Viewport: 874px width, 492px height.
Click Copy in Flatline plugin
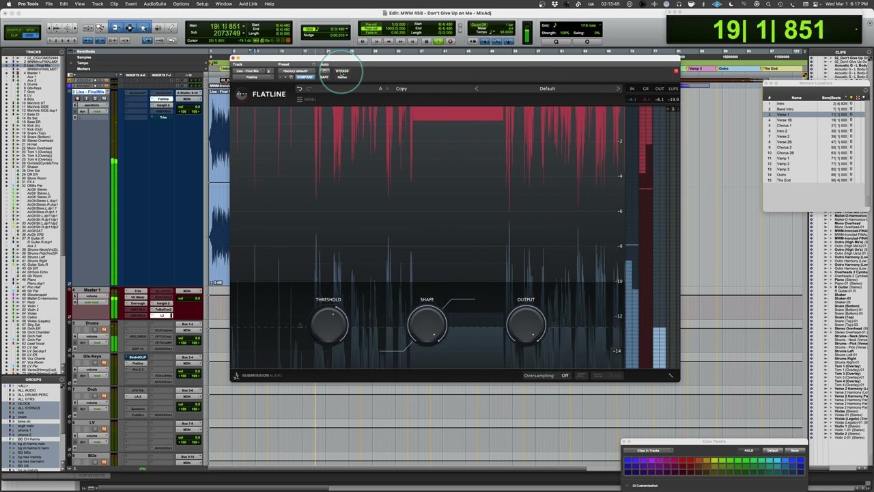401,89
